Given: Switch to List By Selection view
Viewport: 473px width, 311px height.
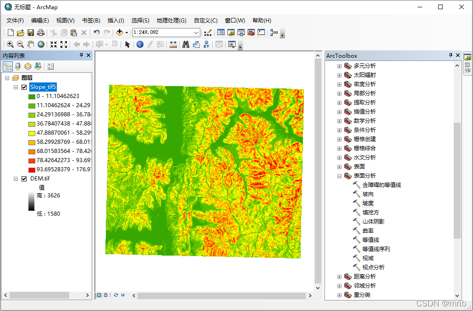Looking at the screenshot, I should point(38,66).
